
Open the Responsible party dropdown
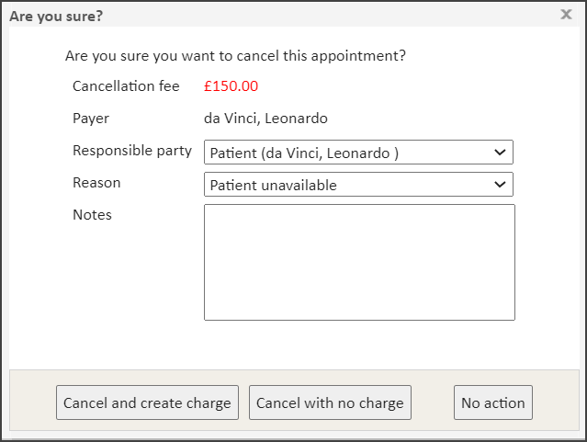pyautogui.click(x=358, y=153)
